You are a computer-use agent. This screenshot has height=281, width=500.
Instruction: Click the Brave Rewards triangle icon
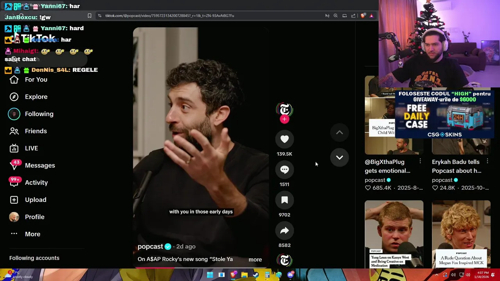pos(371,16)
